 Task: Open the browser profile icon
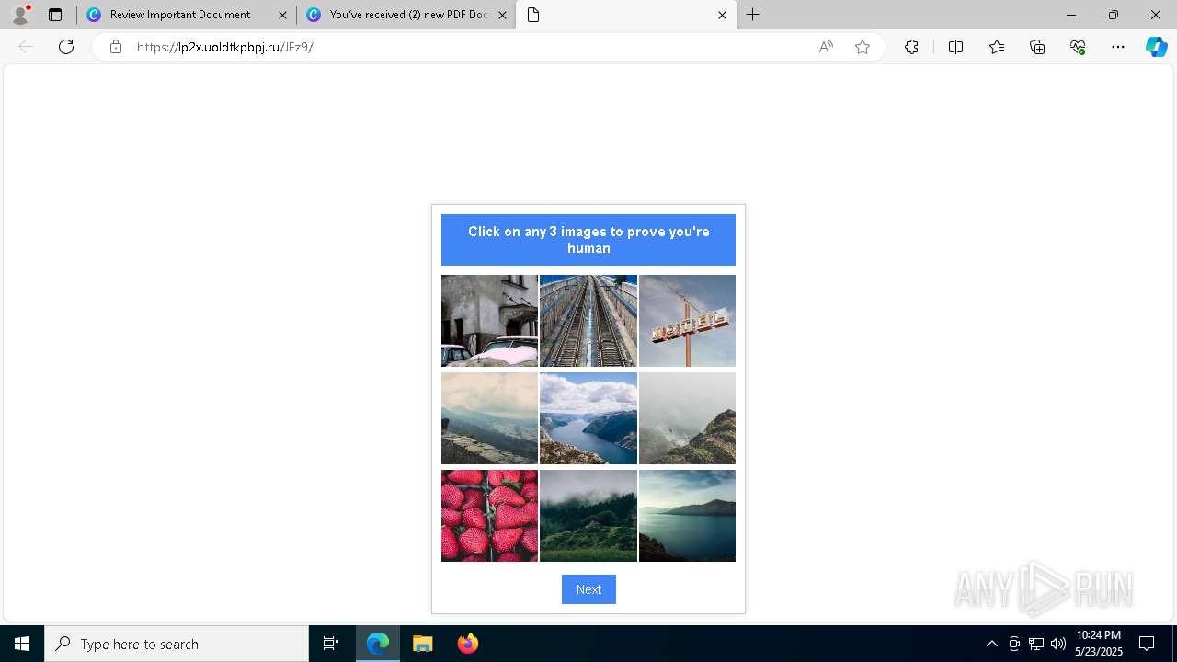(20, 15)
